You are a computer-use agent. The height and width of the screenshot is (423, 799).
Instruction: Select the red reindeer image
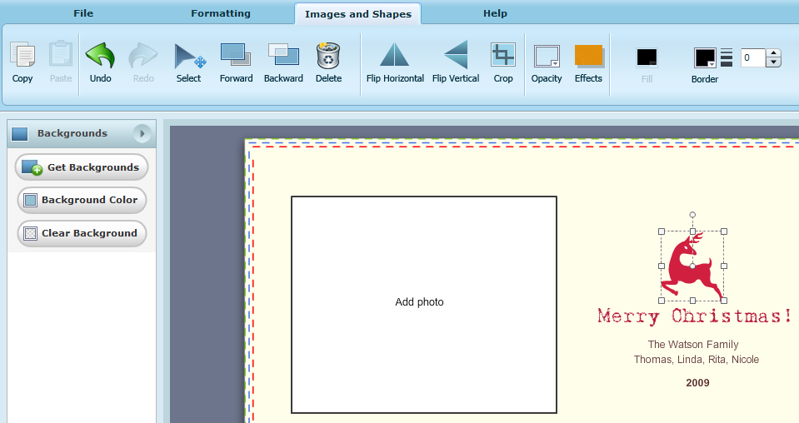(692, 266)
